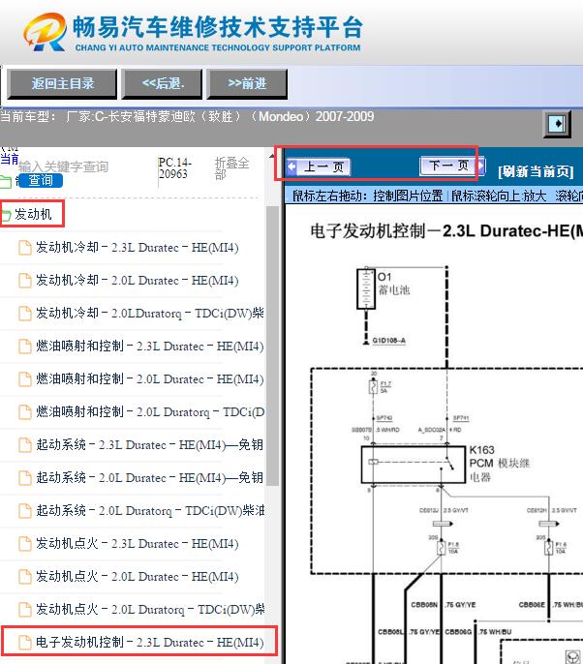Open 起动系统－2.0L Duratec－HE(MI4) entry
The image size is (583, 664).
tap(149, 478)
